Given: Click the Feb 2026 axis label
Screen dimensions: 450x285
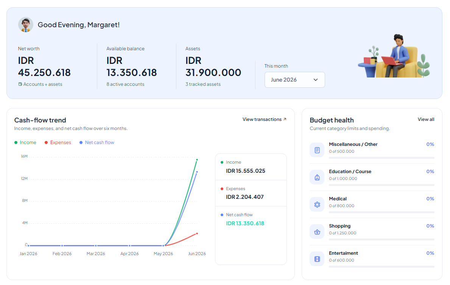Looking at the screenshot, I should pos(62,254).
